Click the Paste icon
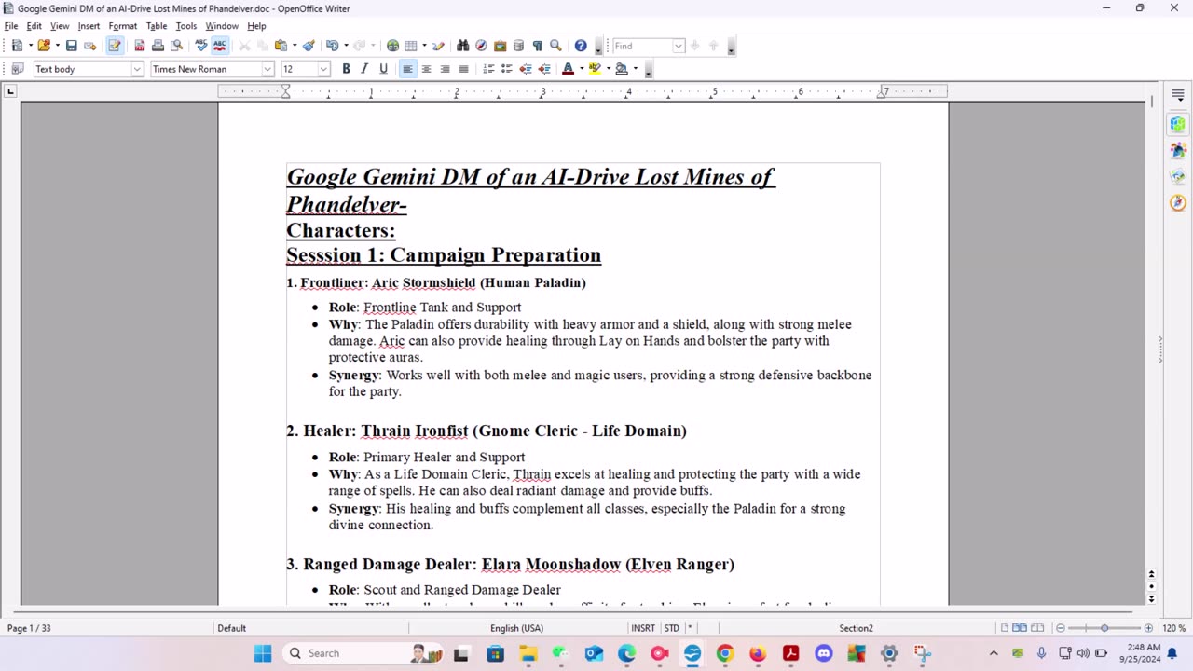The width and height of the screenshot is (1193, 671). (x=281, y=45)
